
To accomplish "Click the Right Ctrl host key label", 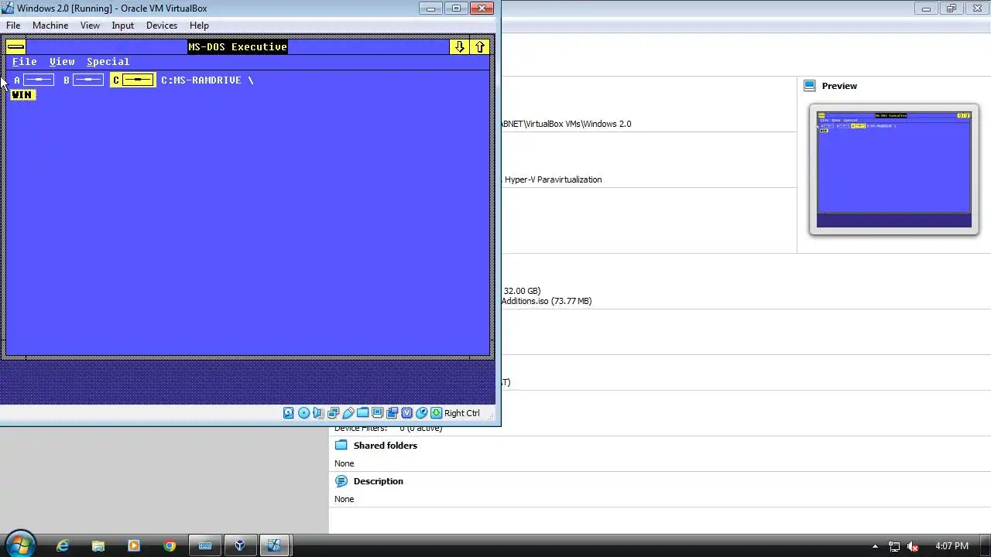I will (462, 413).
